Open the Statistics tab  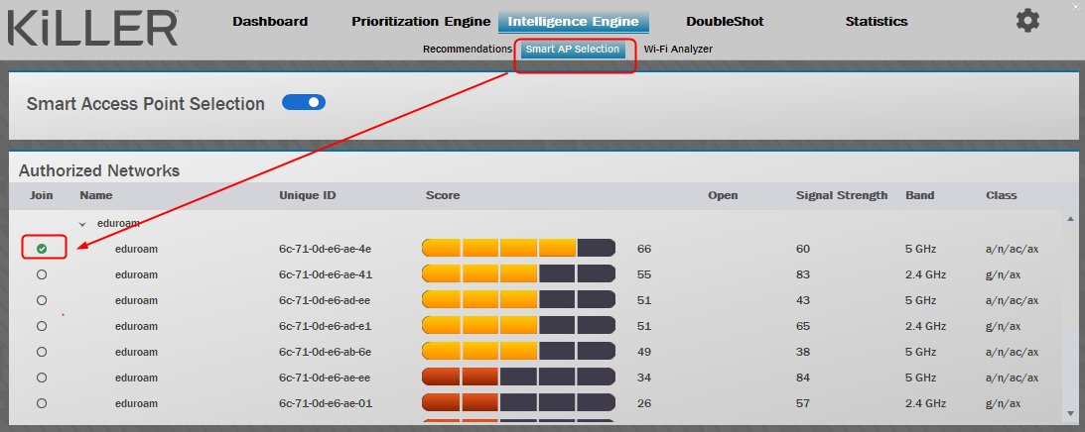[x=876, y=22]
